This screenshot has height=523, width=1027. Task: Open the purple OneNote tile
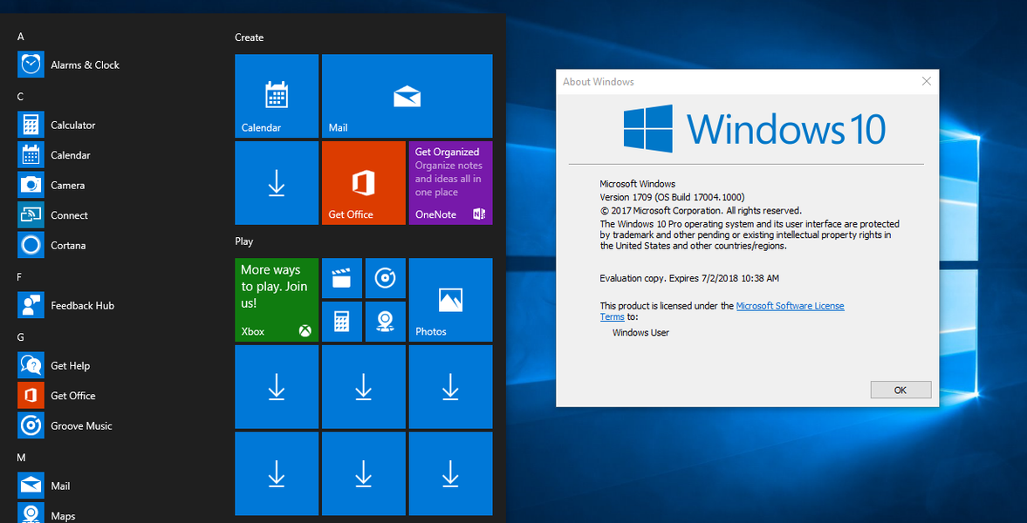tap(450, 183)
